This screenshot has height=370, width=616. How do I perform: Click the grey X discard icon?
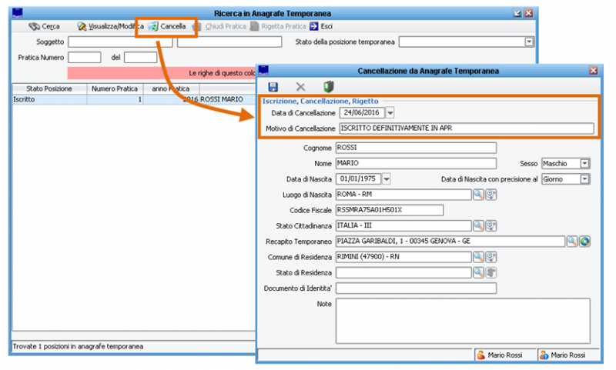pyautogui.click(x=300, y=87)
